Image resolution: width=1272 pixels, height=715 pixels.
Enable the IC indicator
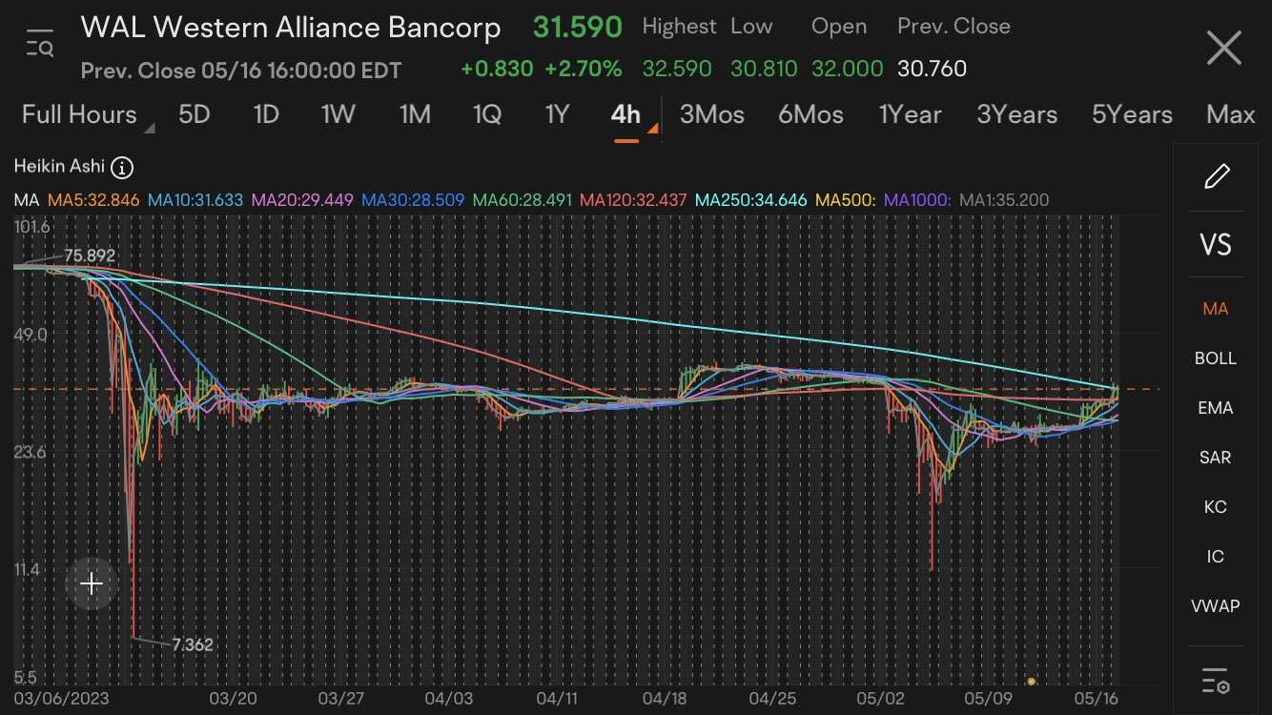(x=1216, y=557)
